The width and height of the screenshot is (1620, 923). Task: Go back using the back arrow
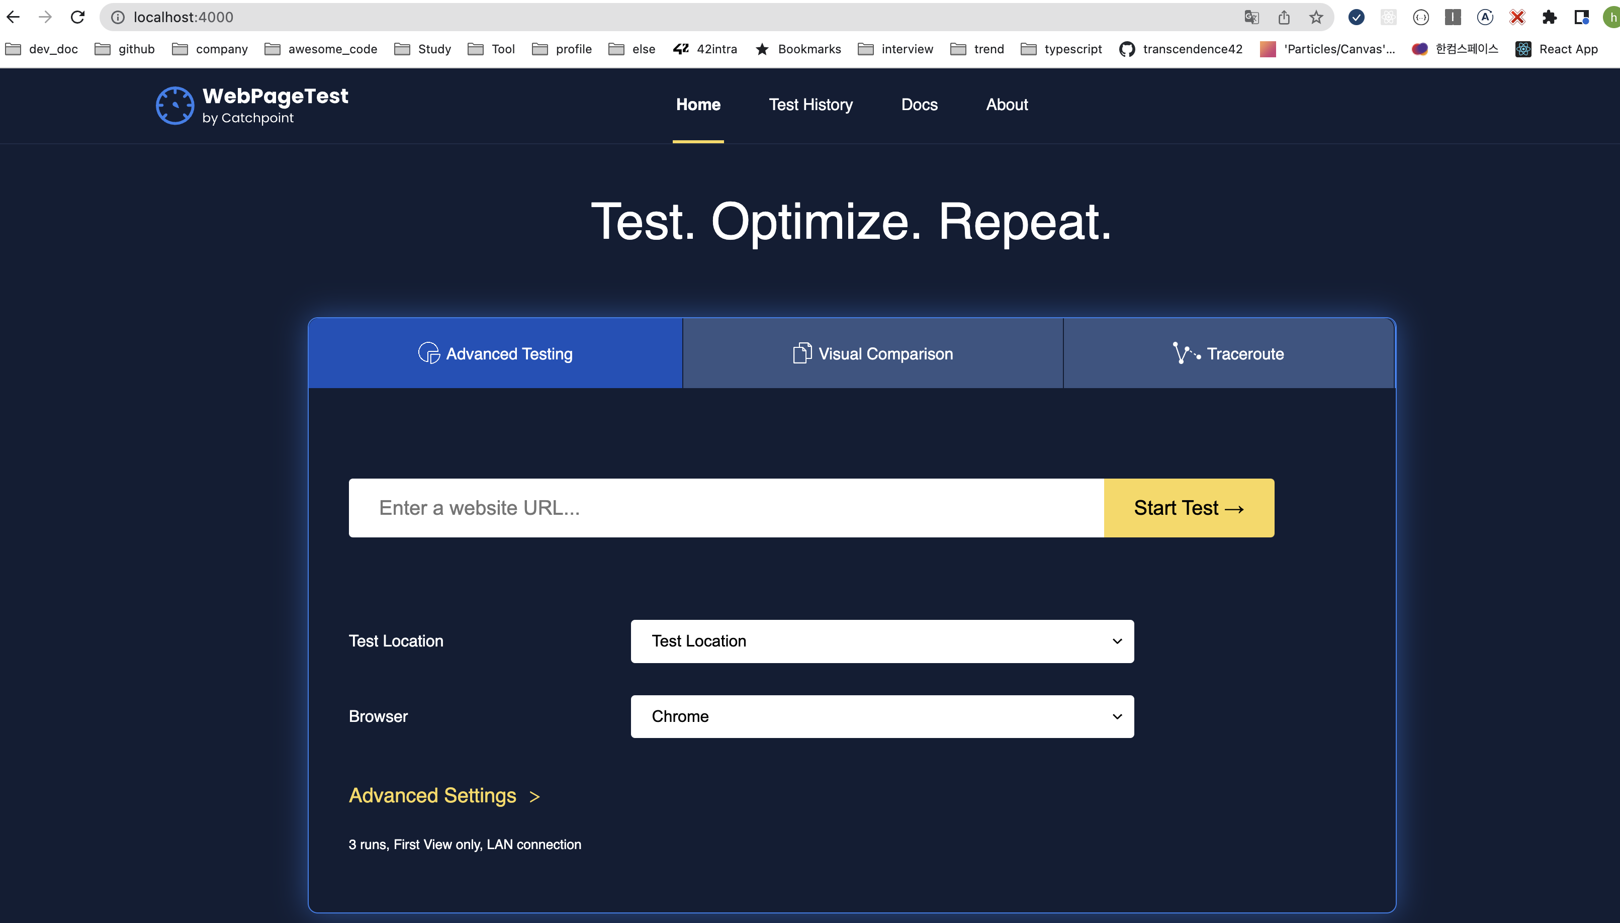click(13, 17)
